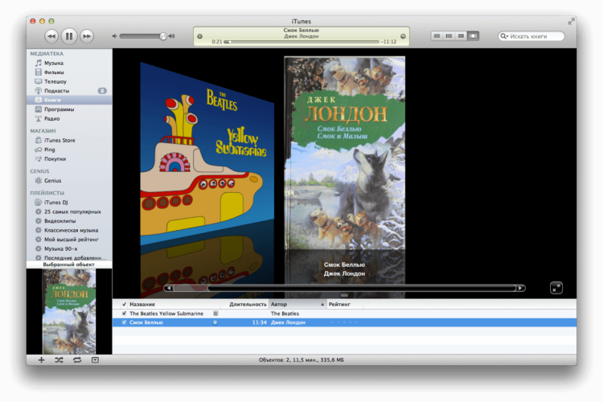This screenshot has height=402, width=603.
Task: Add a new playlist with plus button
Action: point(41,360)
